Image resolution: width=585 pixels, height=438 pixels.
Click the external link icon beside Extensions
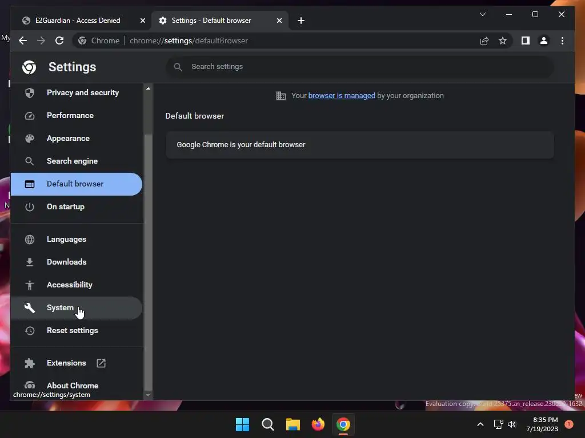pyautogui.click(x=101, y=363)
